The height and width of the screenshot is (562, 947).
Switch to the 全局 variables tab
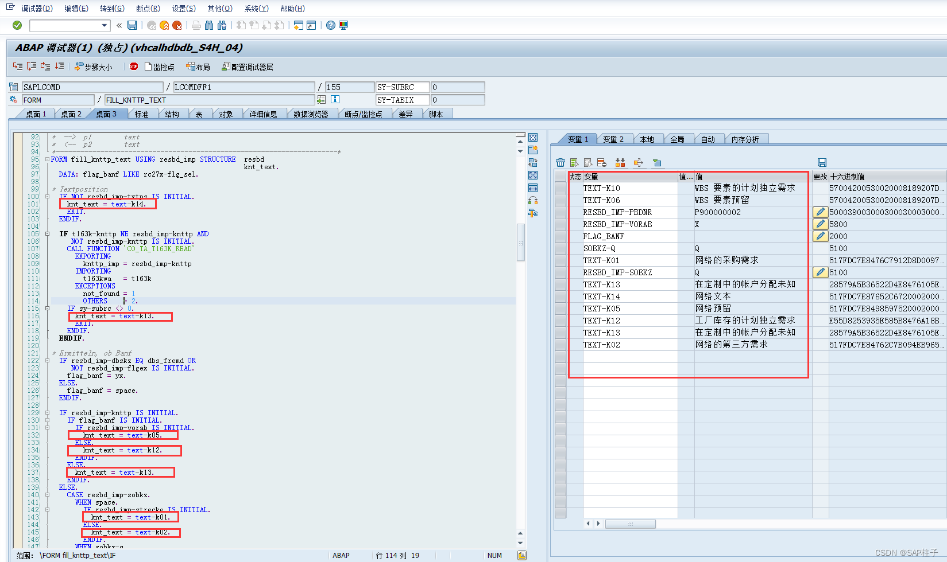click(x=677, y=139)
